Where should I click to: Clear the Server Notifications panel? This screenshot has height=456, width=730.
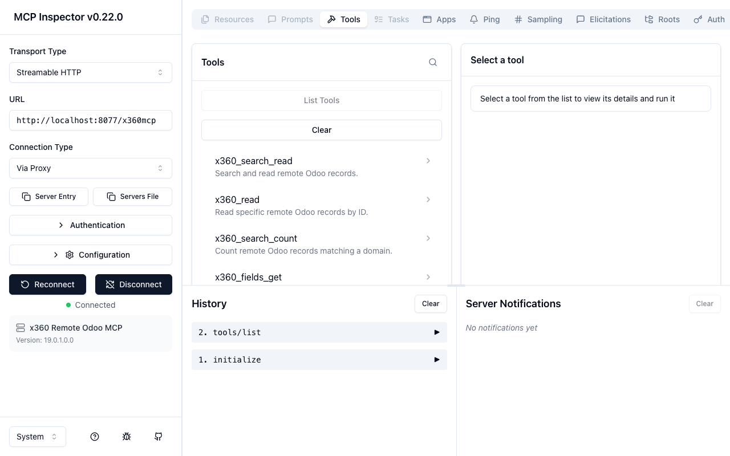tap(705, 304)
